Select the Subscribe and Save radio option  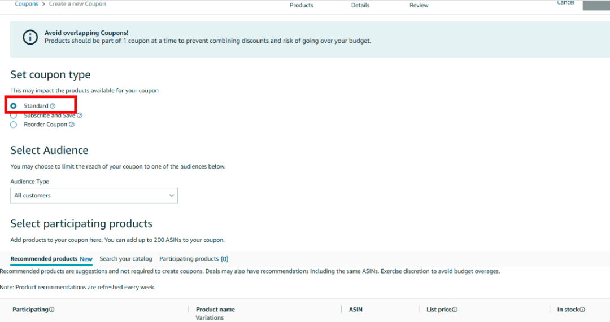14,116
